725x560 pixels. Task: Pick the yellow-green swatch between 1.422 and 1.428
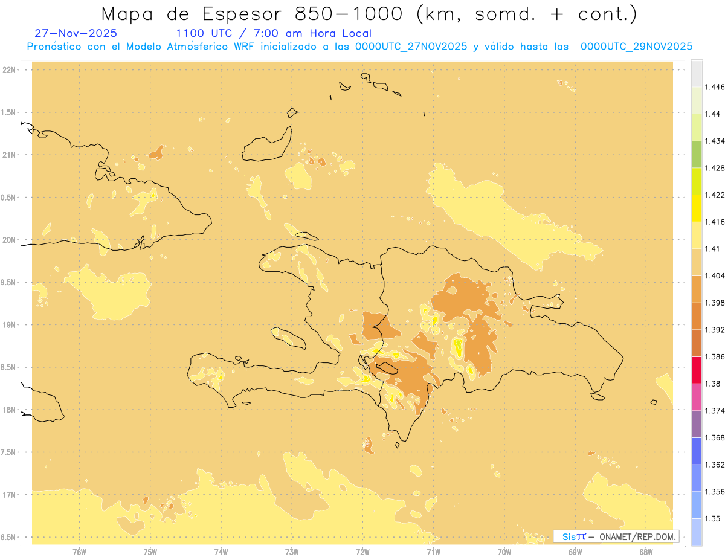point(697,181)
